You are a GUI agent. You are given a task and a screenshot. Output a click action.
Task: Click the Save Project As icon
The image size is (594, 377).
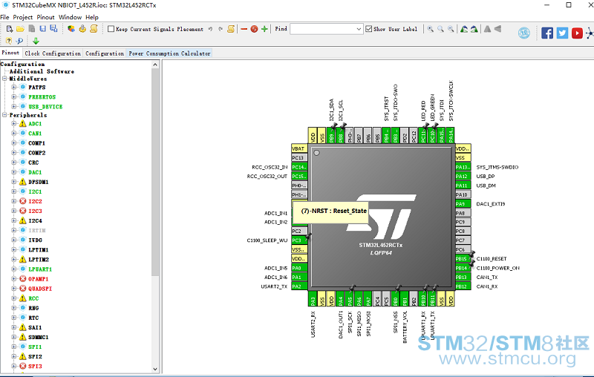(x=53, y=29)
